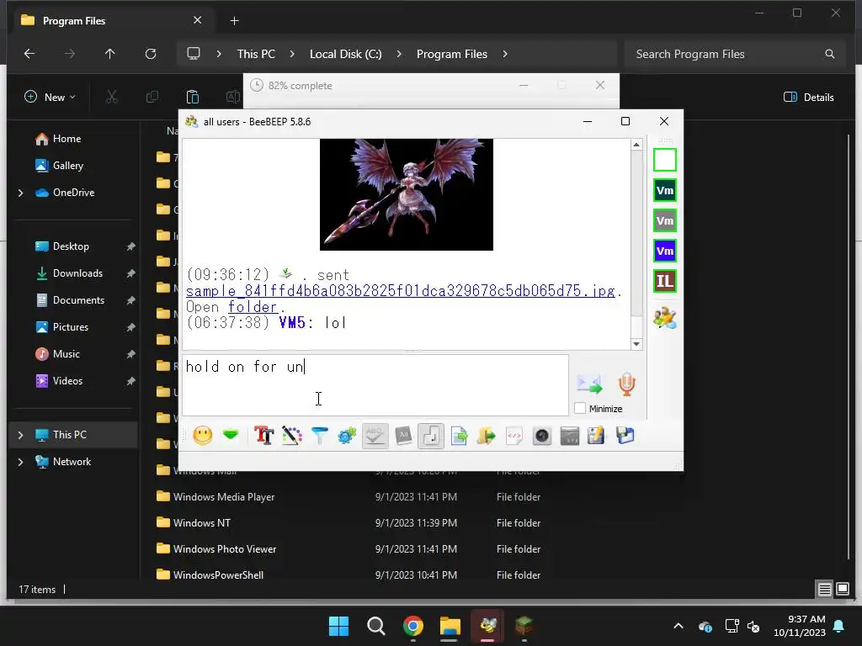Open the chat font selector (TT icon)

coord(263,437)
